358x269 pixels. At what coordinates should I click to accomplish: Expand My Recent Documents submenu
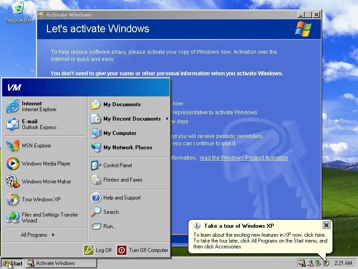coord(130,119)
